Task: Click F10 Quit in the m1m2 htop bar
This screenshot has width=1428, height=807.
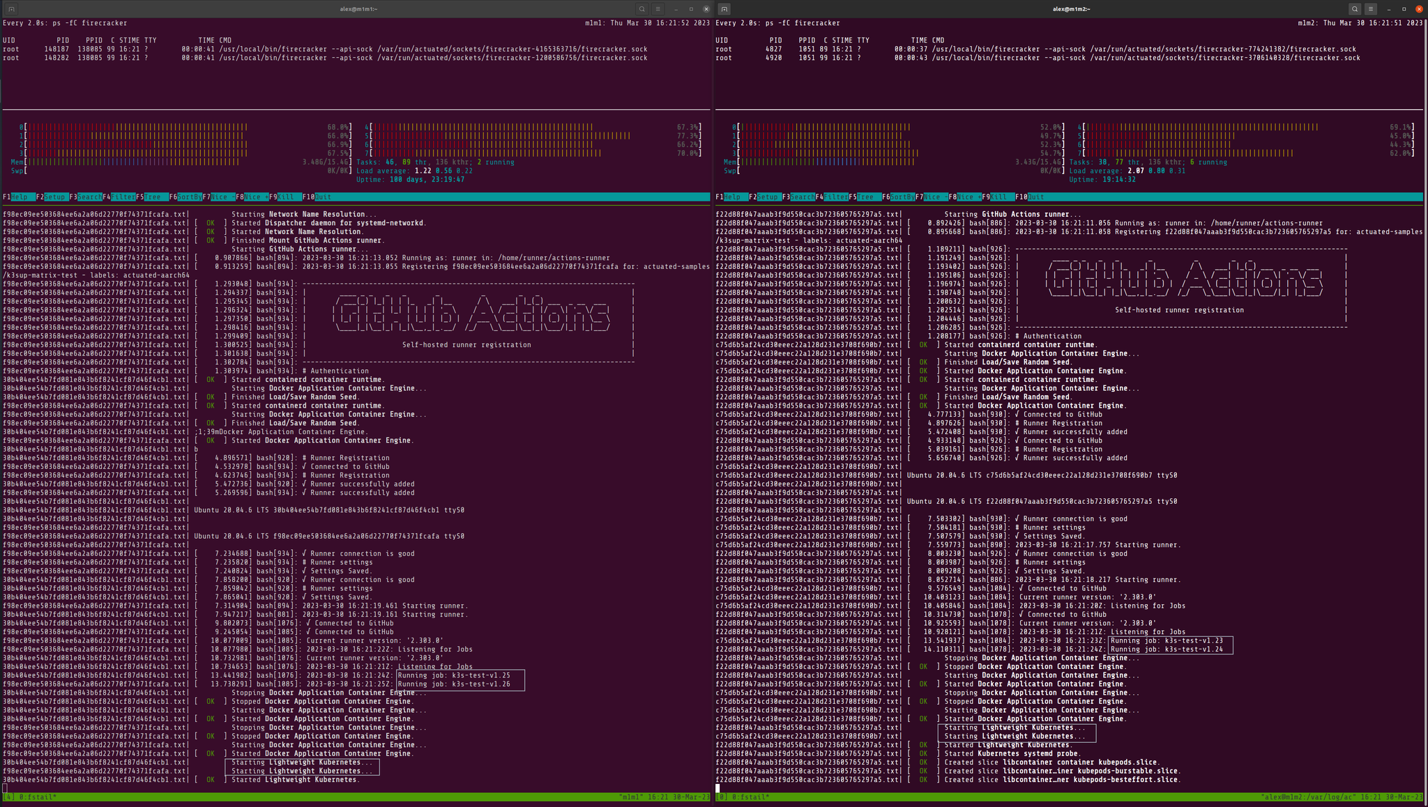Action: tap(1030, 197)
